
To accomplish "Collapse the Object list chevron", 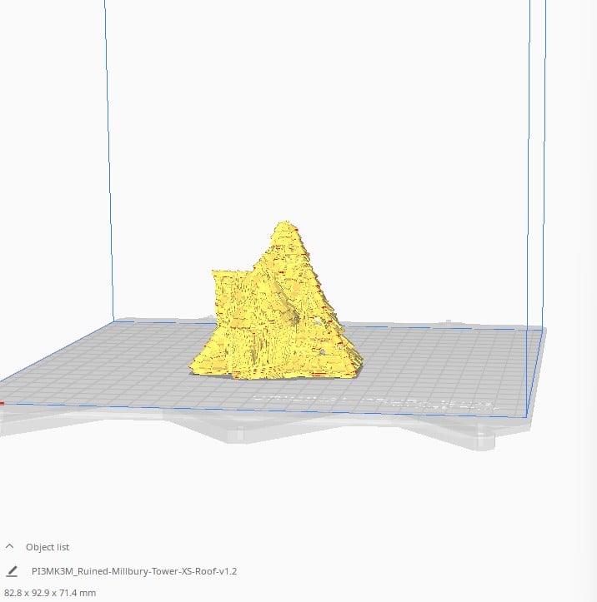I will [x=10, y=547].
